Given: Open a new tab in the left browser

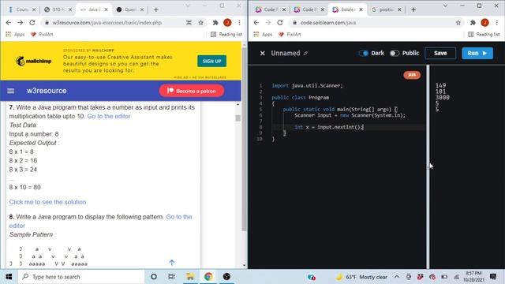Looking at the screenshot, I should point(156,9).
